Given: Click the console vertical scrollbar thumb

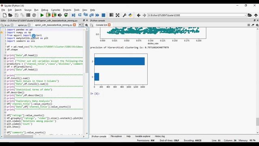Looking at the screenshot, I should click(x=257, y=122).
